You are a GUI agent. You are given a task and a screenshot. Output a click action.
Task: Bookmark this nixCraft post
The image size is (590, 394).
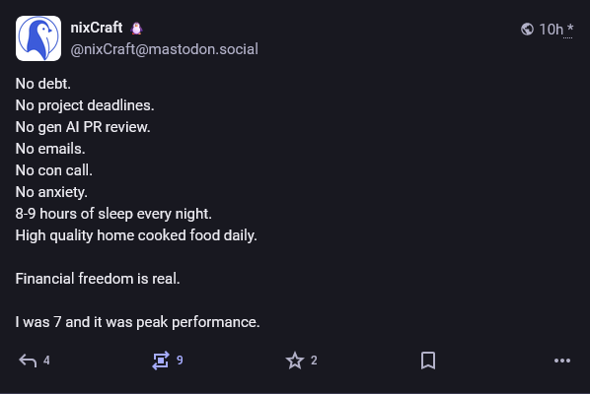coord(428,361)
